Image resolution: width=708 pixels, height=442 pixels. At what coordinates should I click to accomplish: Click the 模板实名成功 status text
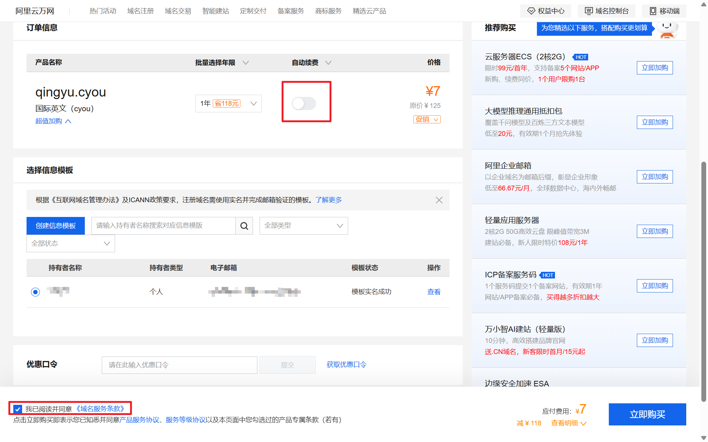coord(371,292)
